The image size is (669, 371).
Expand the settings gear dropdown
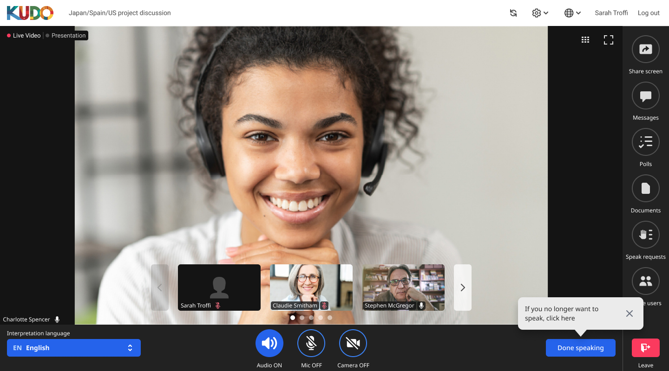pos(540,13)
